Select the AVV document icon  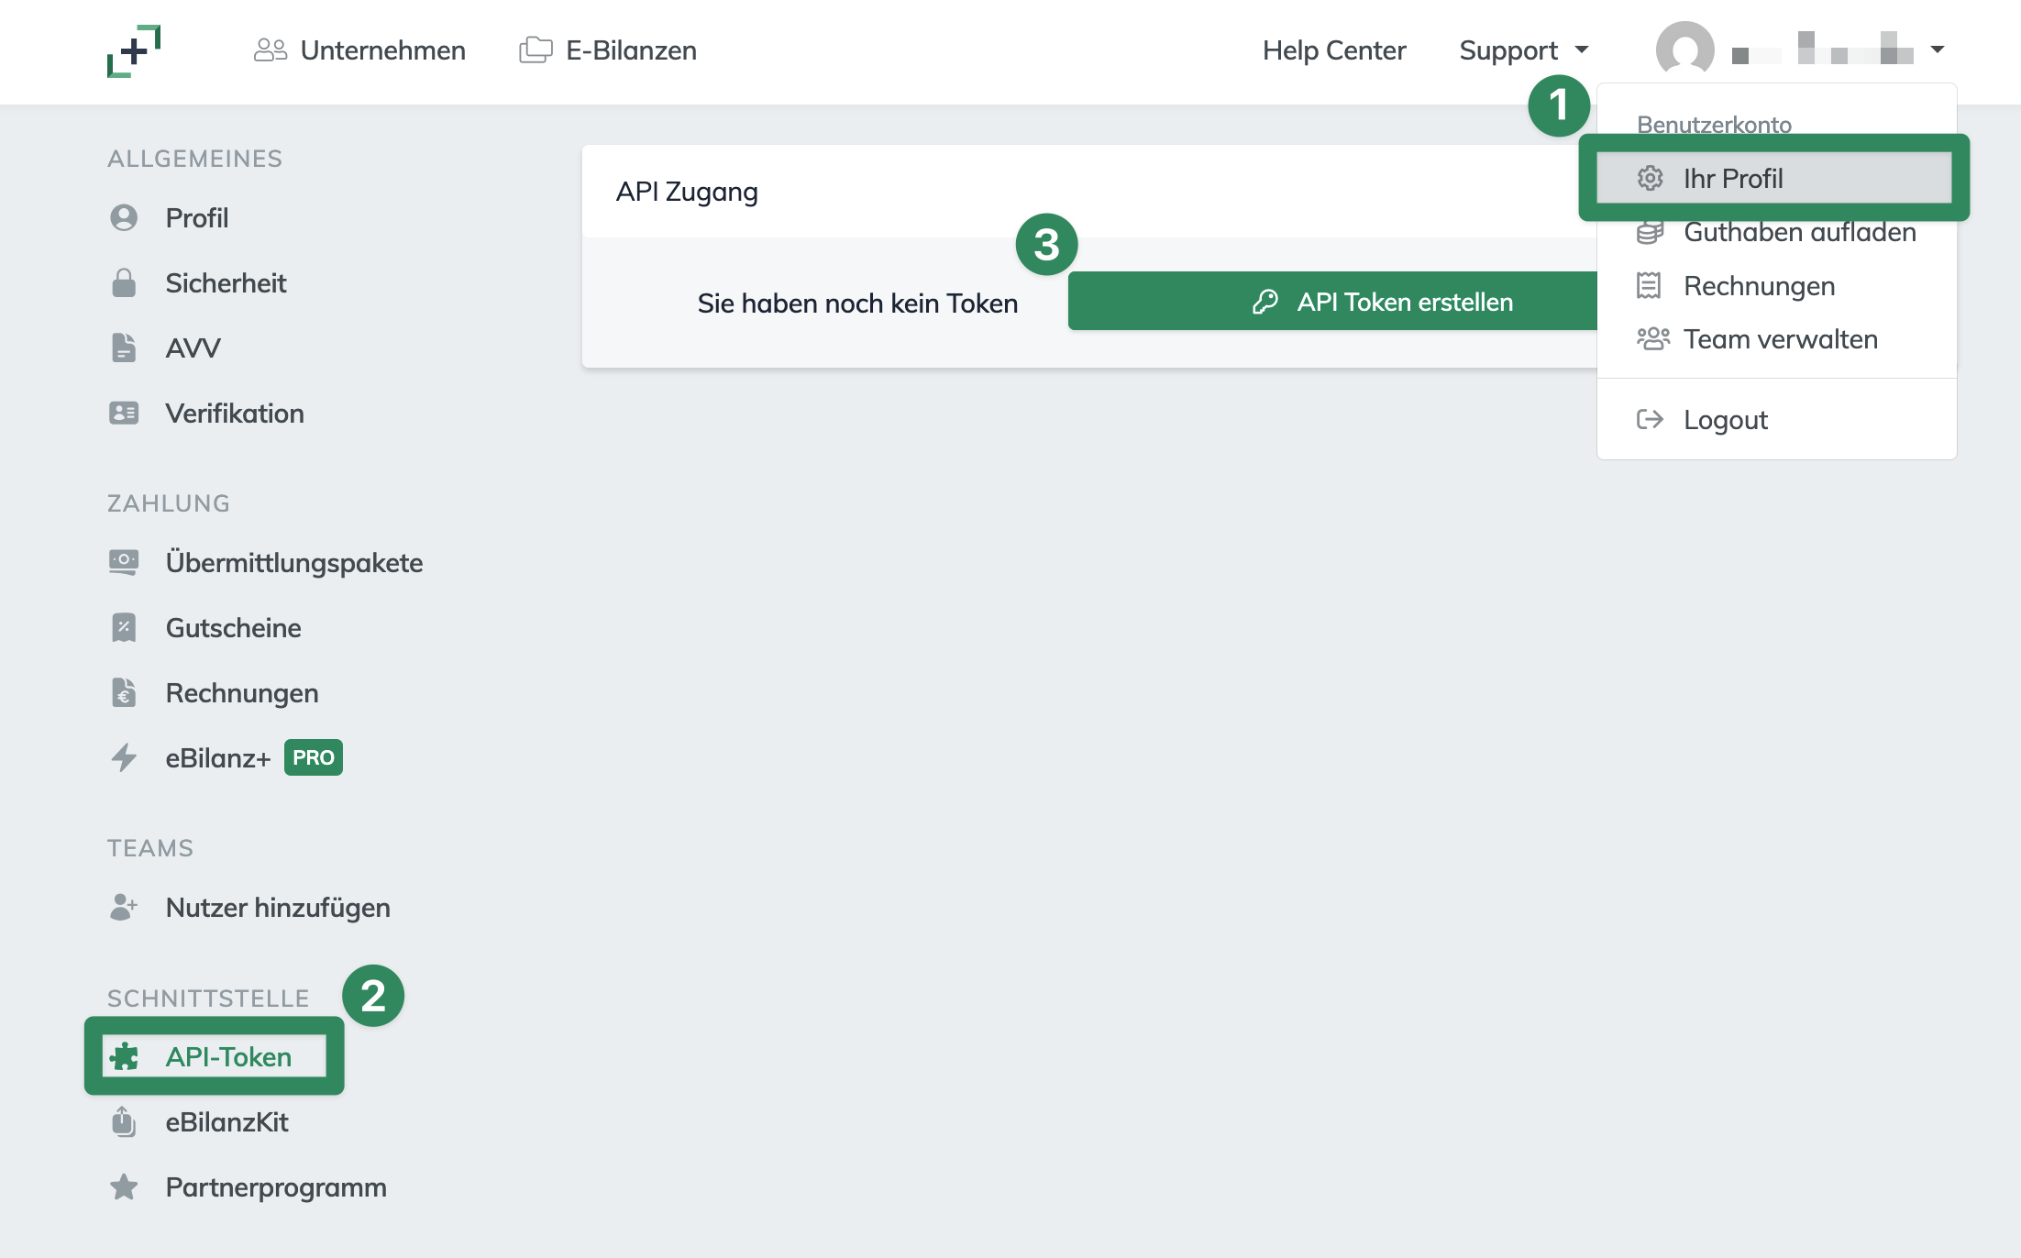(x=124, y=348)
